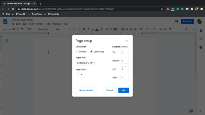Viewport: 205px width, 115px height.
Task: Click the OK button
Action: 124,90
